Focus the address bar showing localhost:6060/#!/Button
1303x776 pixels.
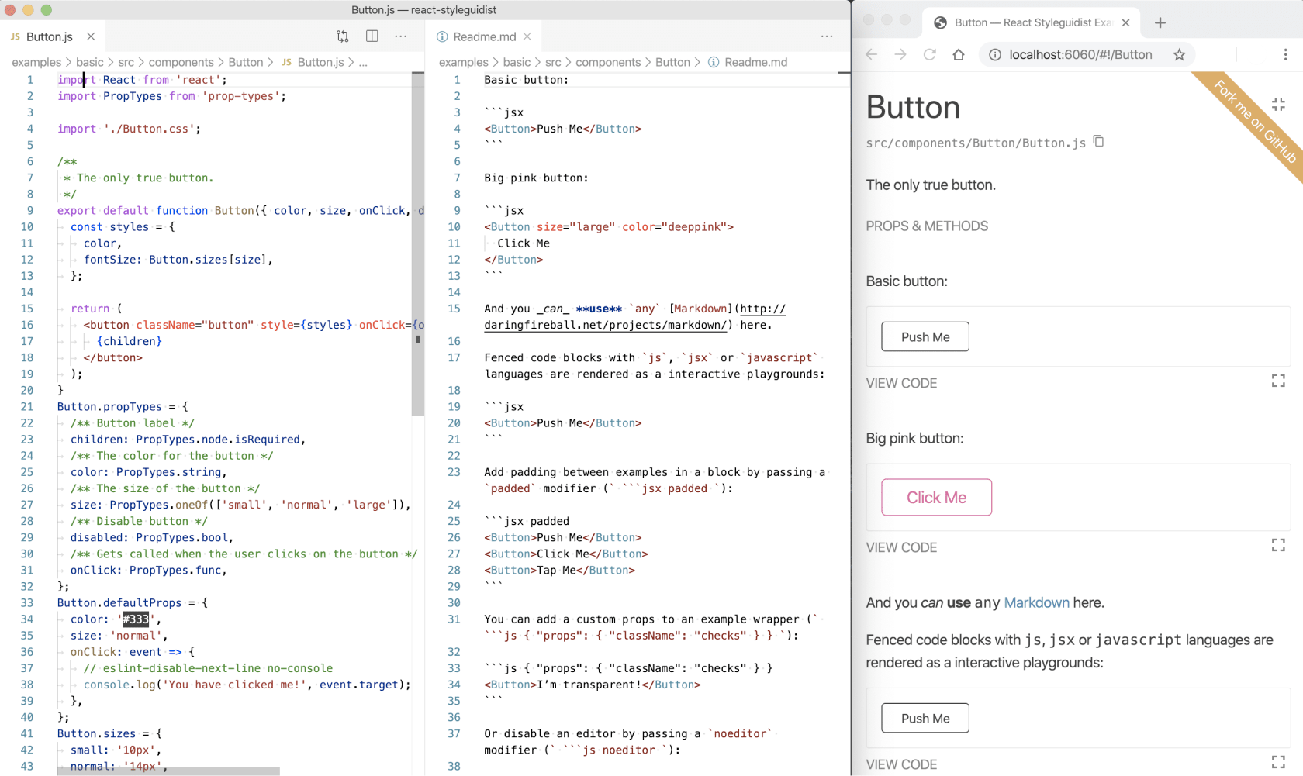[x=1080, y=54]
